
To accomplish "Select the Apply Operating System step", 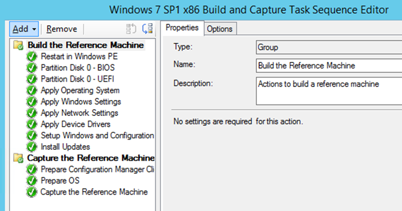I will tap(80, 90).
